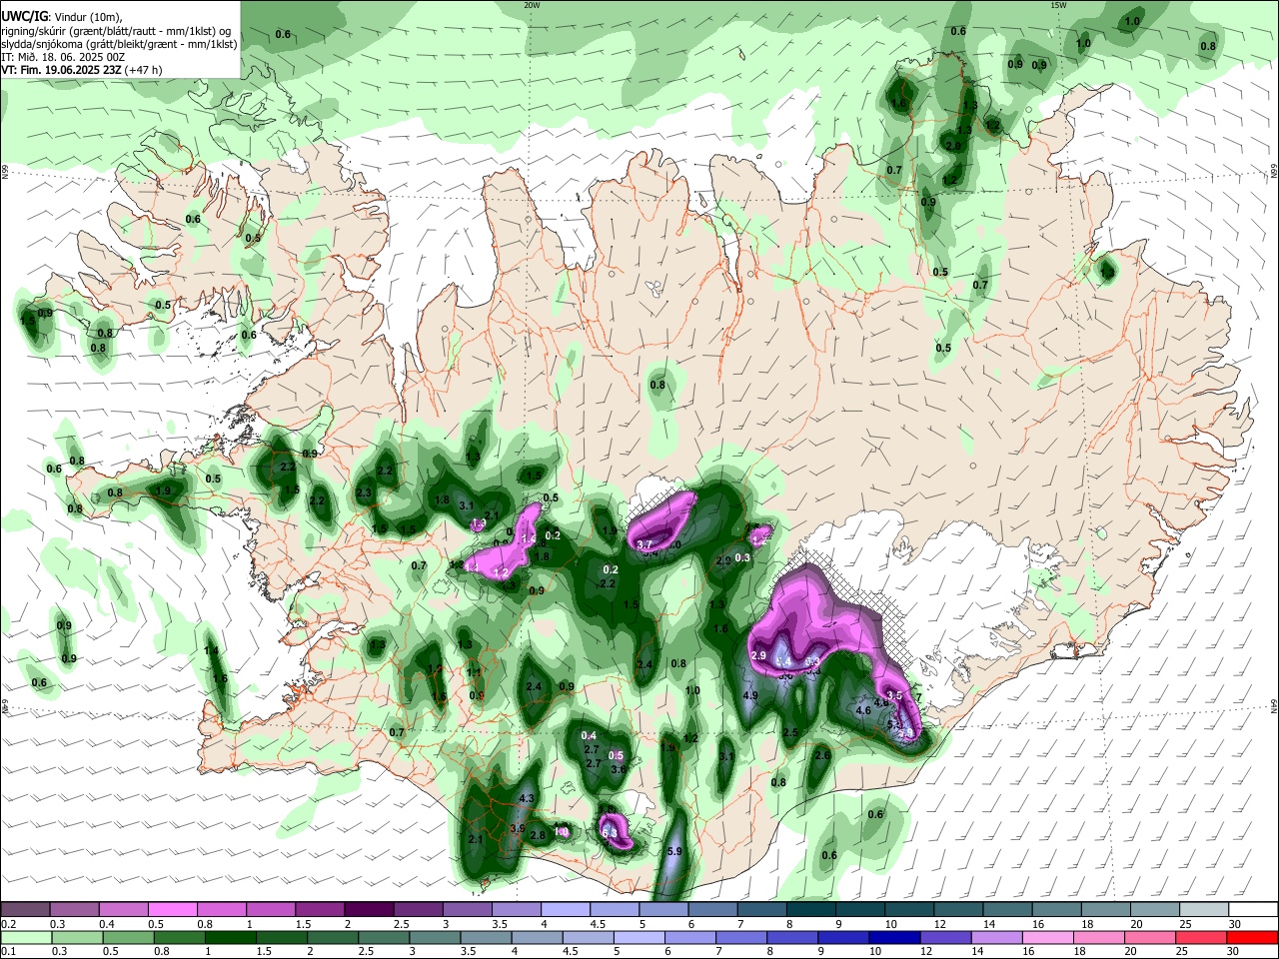1279x959 pixels.
Task: Click the '20W' longitude label
Action: [532, 5]
